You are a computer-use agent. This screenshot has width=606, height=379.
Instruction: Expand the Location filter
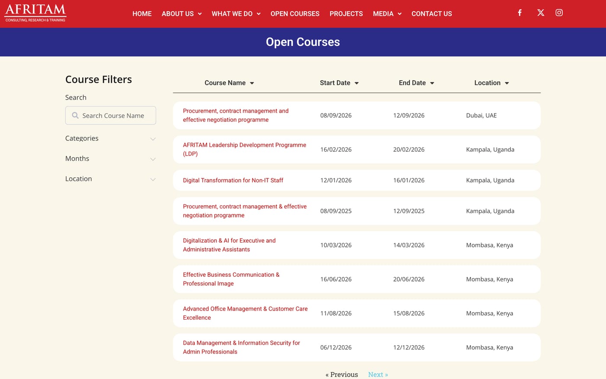110,179
